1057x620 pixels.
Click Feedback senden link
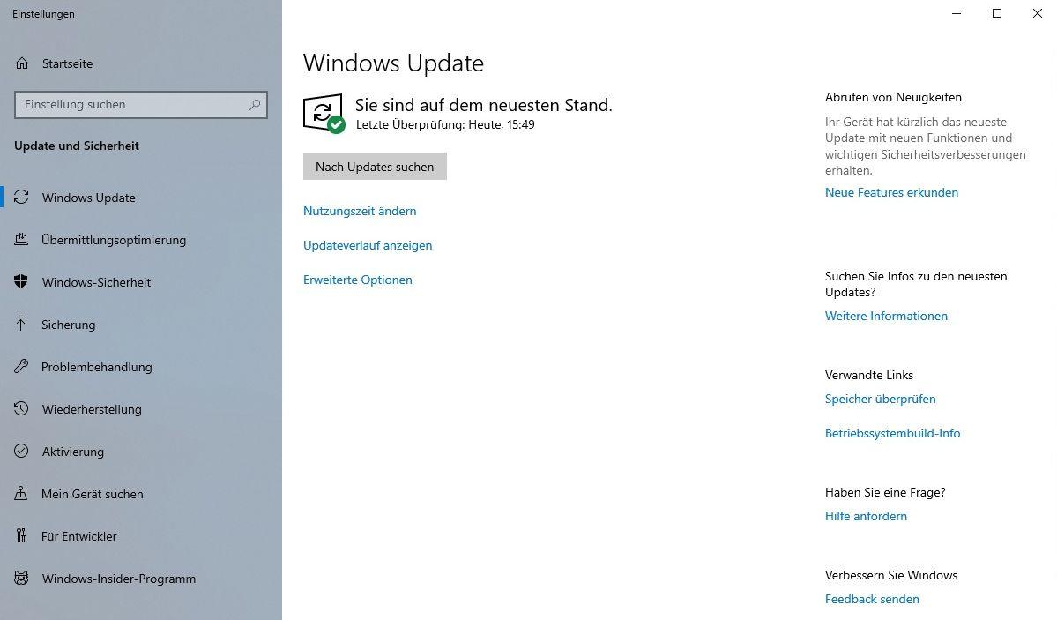872,599
